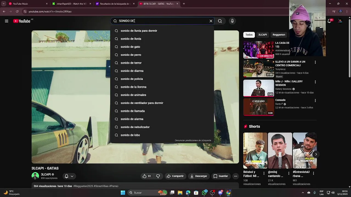Click the Descargar download button
351x197 pixels.
199,176
